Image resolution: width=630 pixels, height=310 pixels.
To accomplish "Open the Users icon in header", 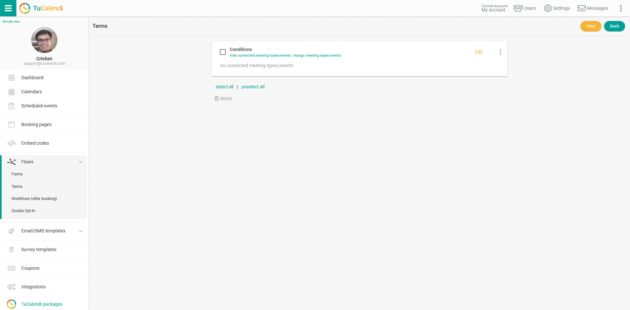I will [x=518, y=8].
